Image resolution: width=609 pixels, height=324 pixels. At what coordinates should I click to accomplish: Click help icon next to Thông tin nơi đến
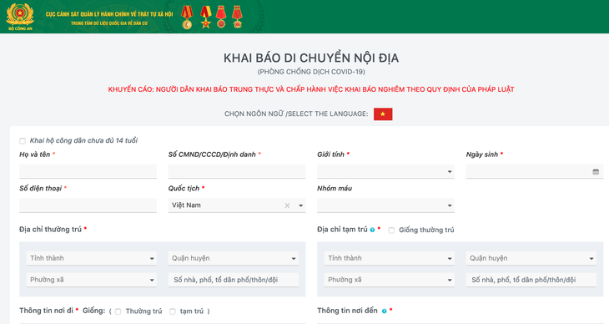pyautogui.click(x=384, y=311)
